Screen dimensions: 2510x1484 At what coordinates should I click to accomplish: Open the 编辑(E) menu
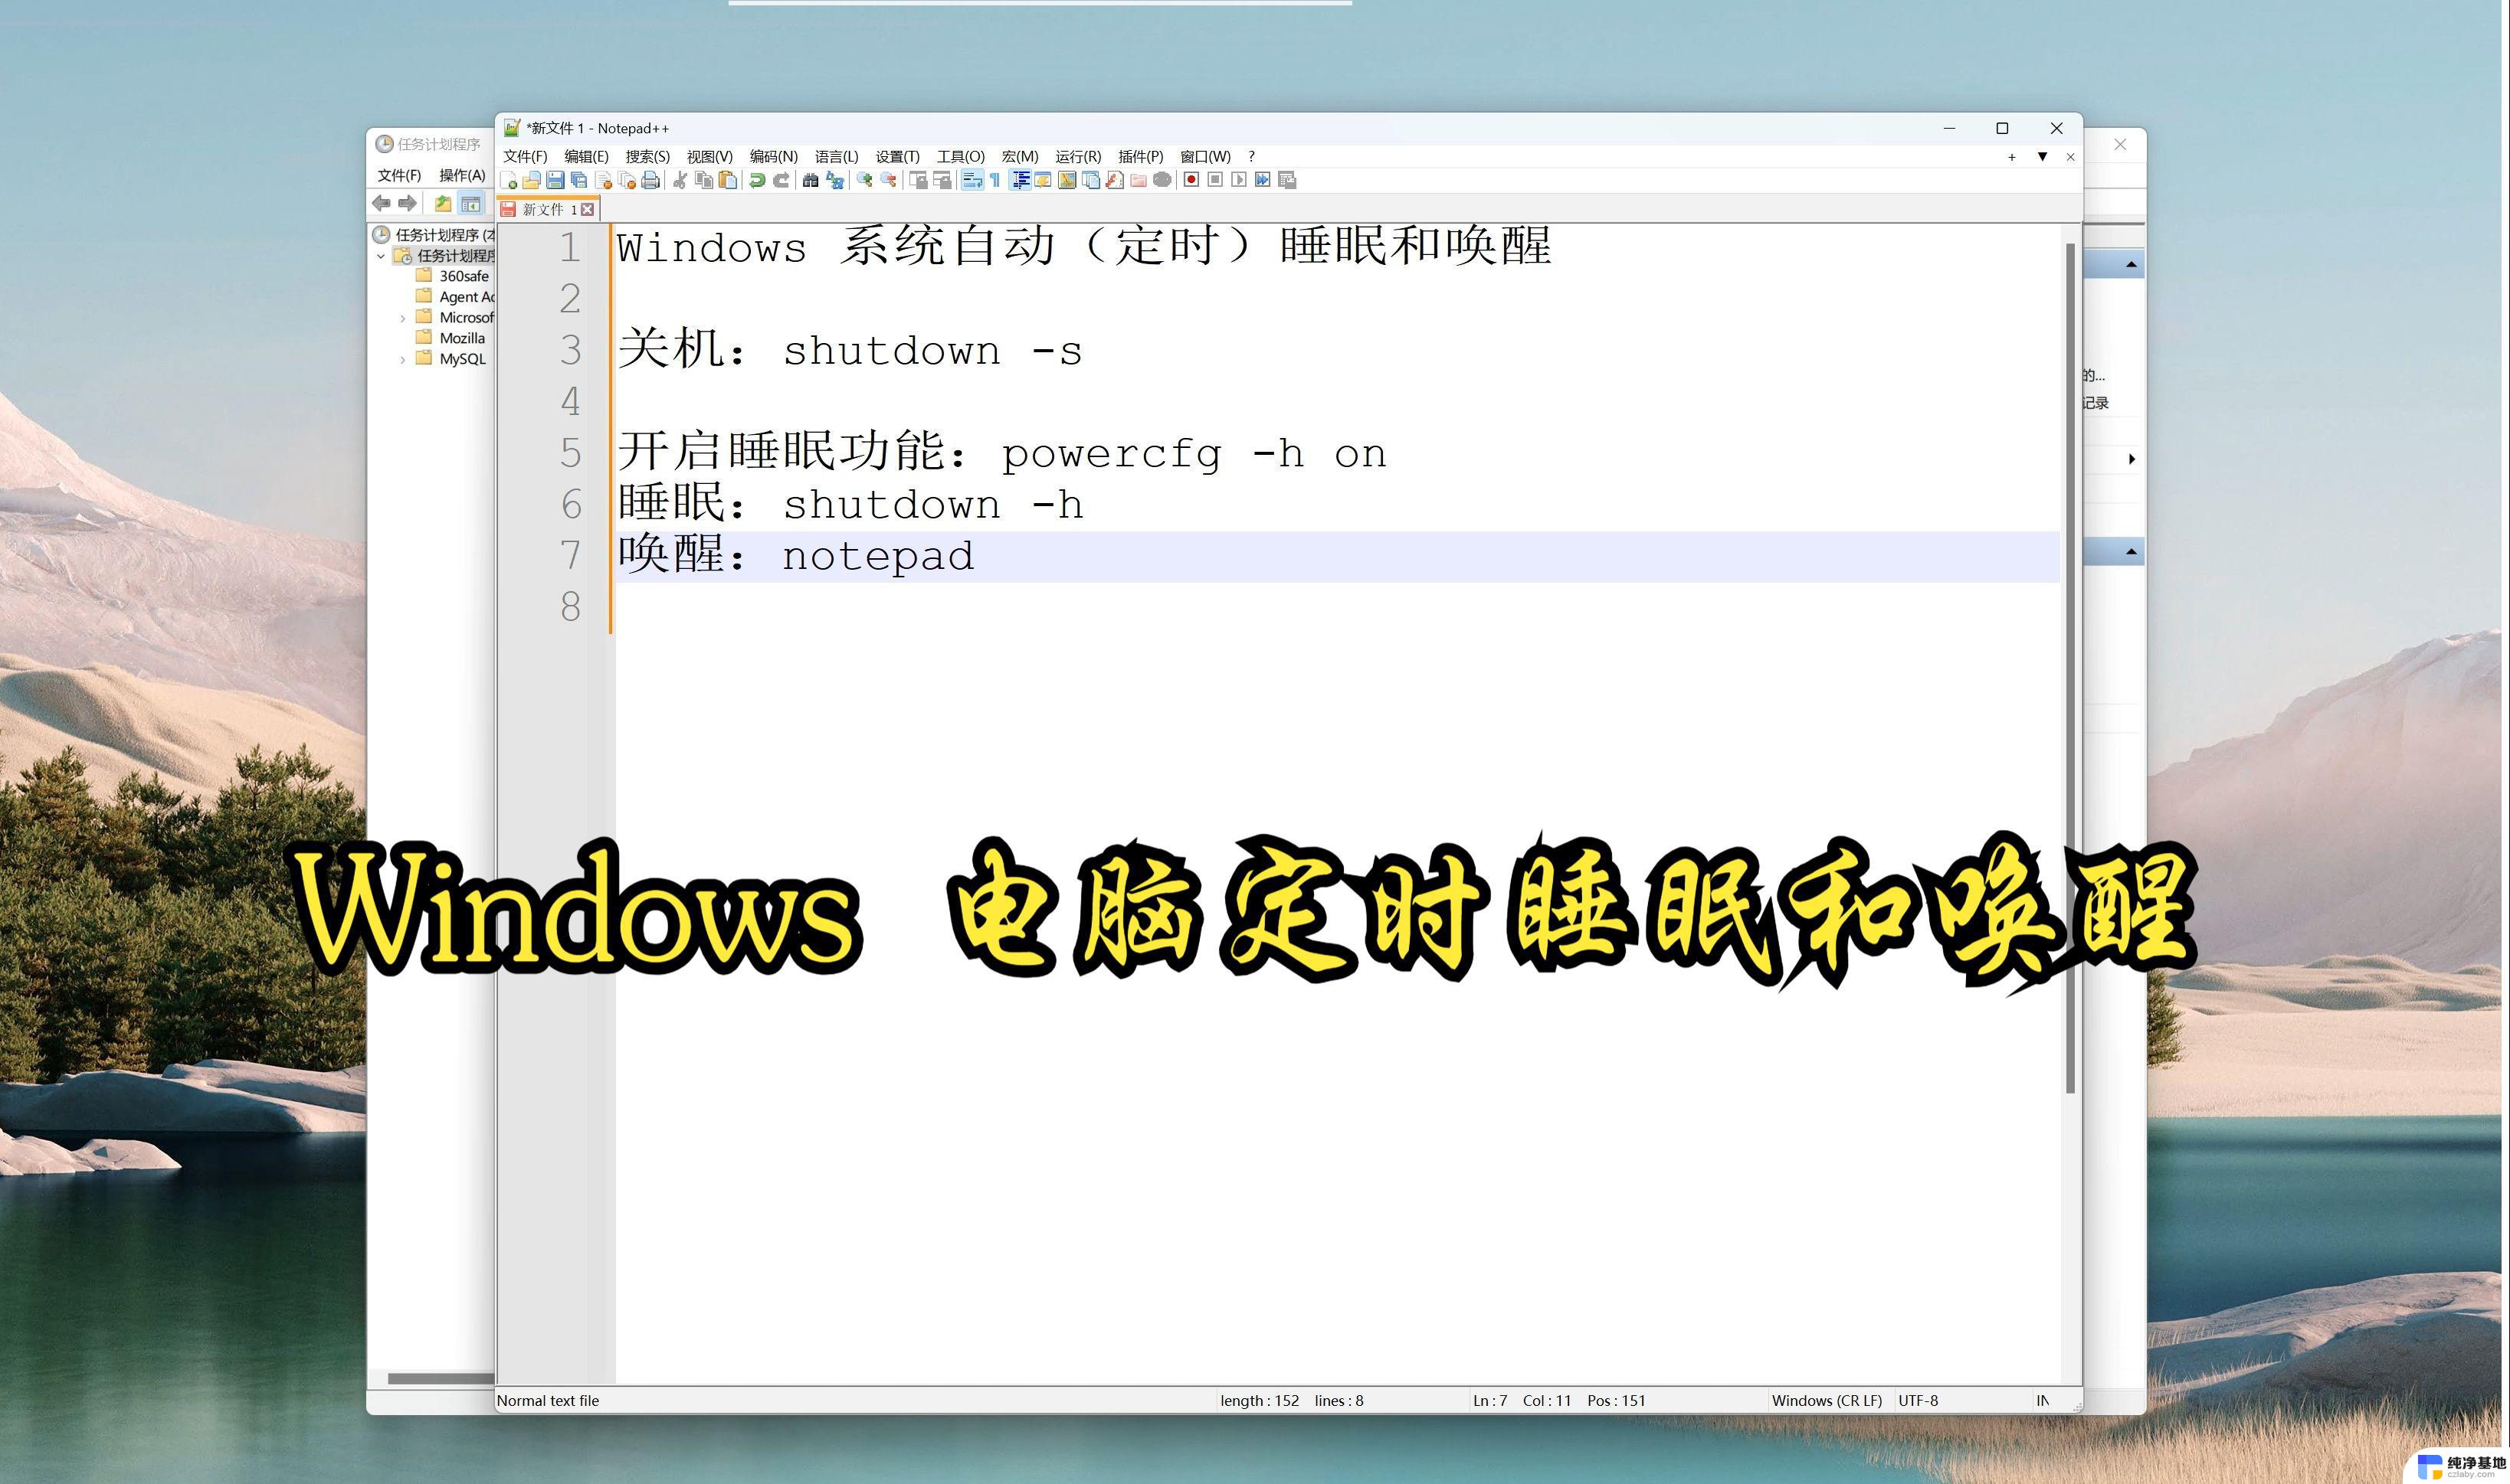point(580,155)
